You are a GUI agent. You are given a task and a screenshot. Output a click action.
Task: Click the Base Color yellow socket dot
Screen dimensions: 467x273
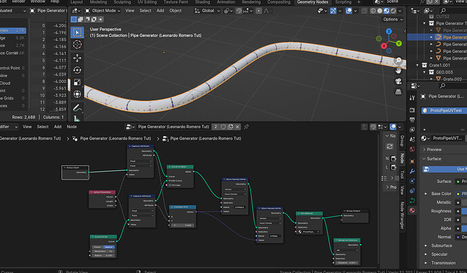[x=458, y=194]
